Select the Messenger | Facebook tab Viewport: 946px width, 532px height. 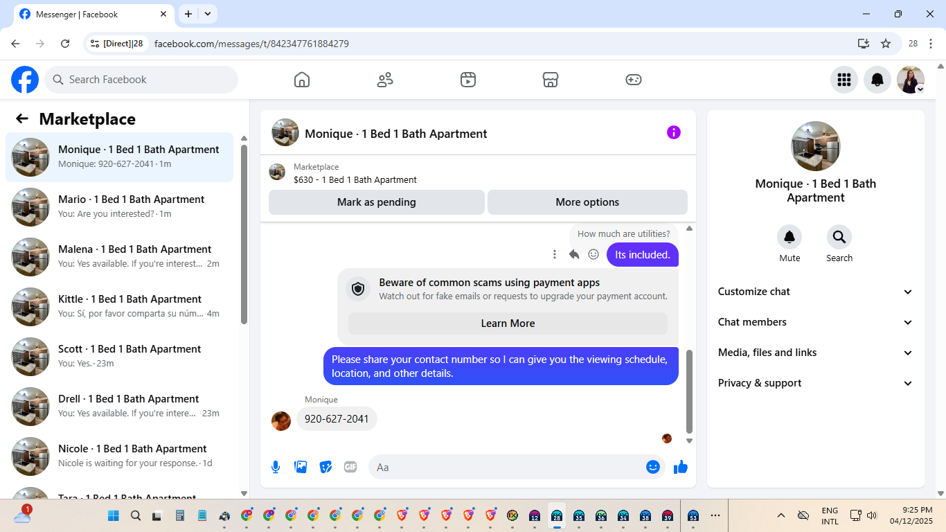click(93, 14)
